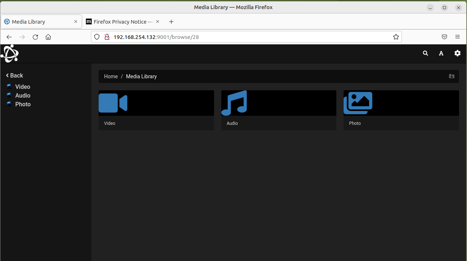Open site connection info via the padlock
467x261 pixels.
click(107, 37)
